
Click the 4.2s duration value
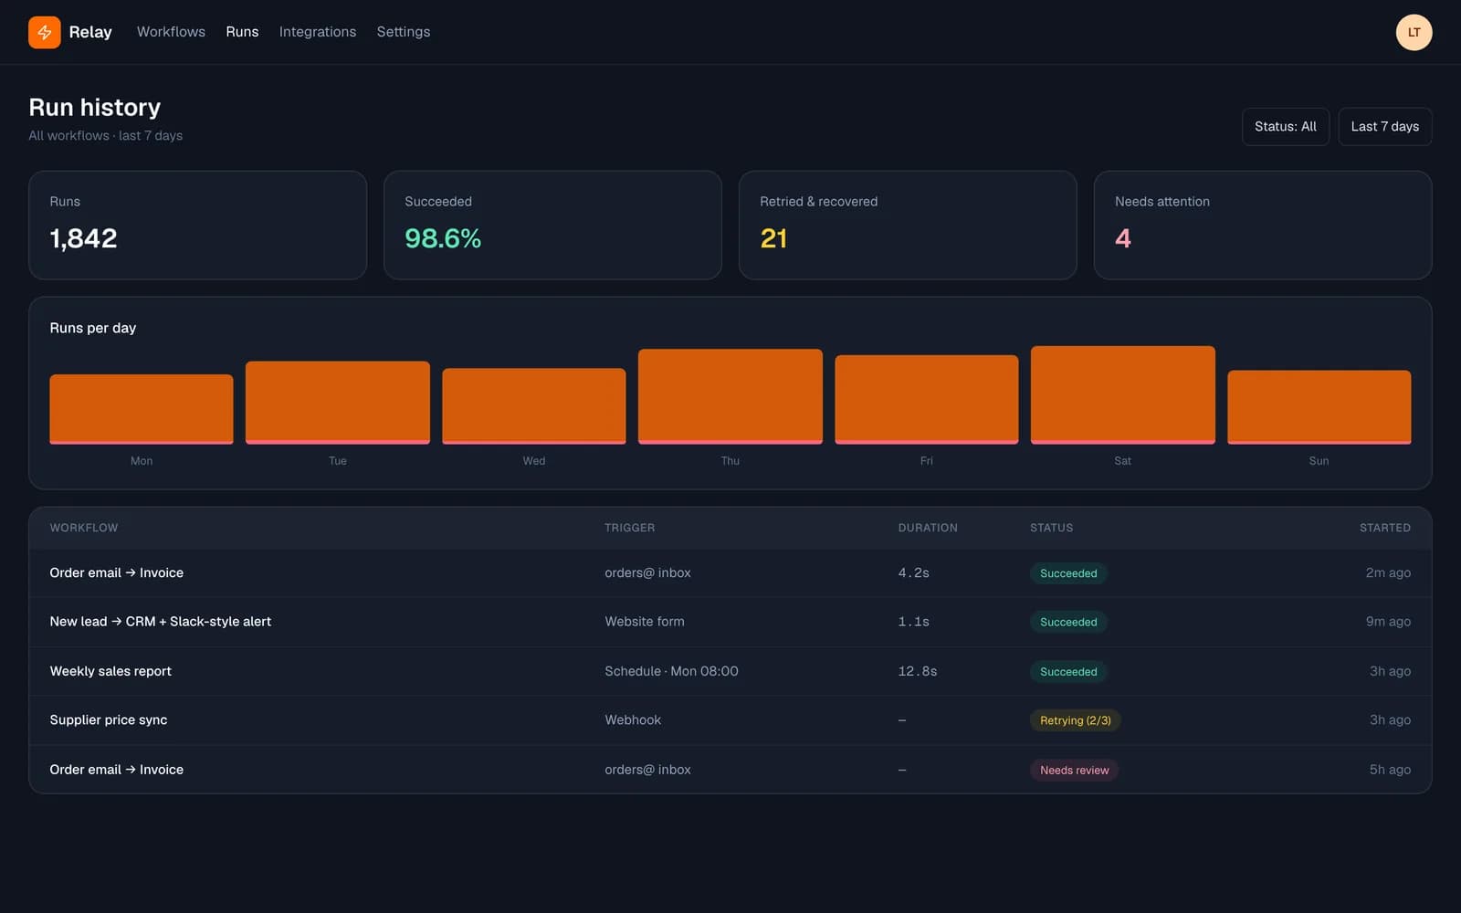(913, 572)
